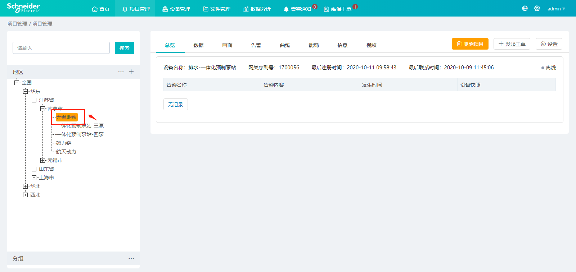Viewport: 576px width, 272px height.
Task: Click the 最后联系时间 2020-10-09 11:45:06 value
Action: click(469, 68)
